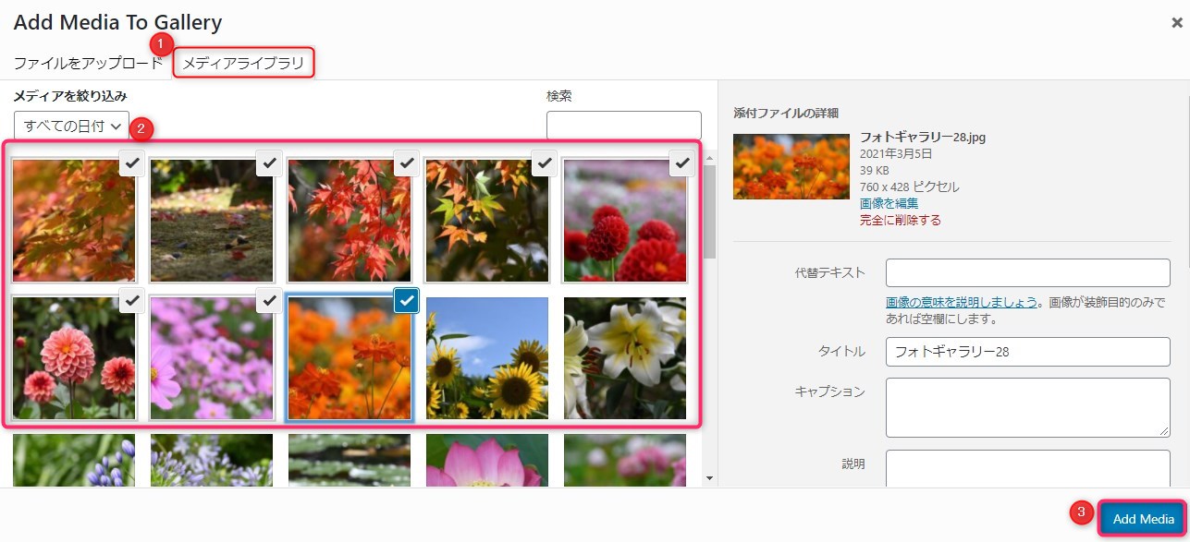Open the ファイルをアップロード tab
The image size is (1190, 542).
88,63
